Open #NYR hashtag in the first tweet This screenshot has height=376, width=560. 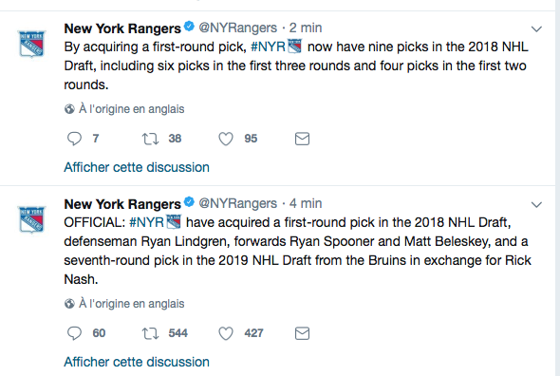coord(268,47)
